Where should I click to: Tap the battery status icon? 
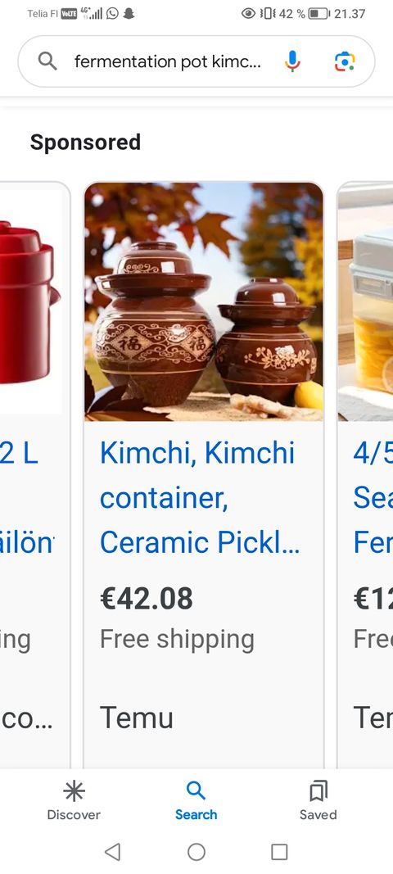[318, 13]
